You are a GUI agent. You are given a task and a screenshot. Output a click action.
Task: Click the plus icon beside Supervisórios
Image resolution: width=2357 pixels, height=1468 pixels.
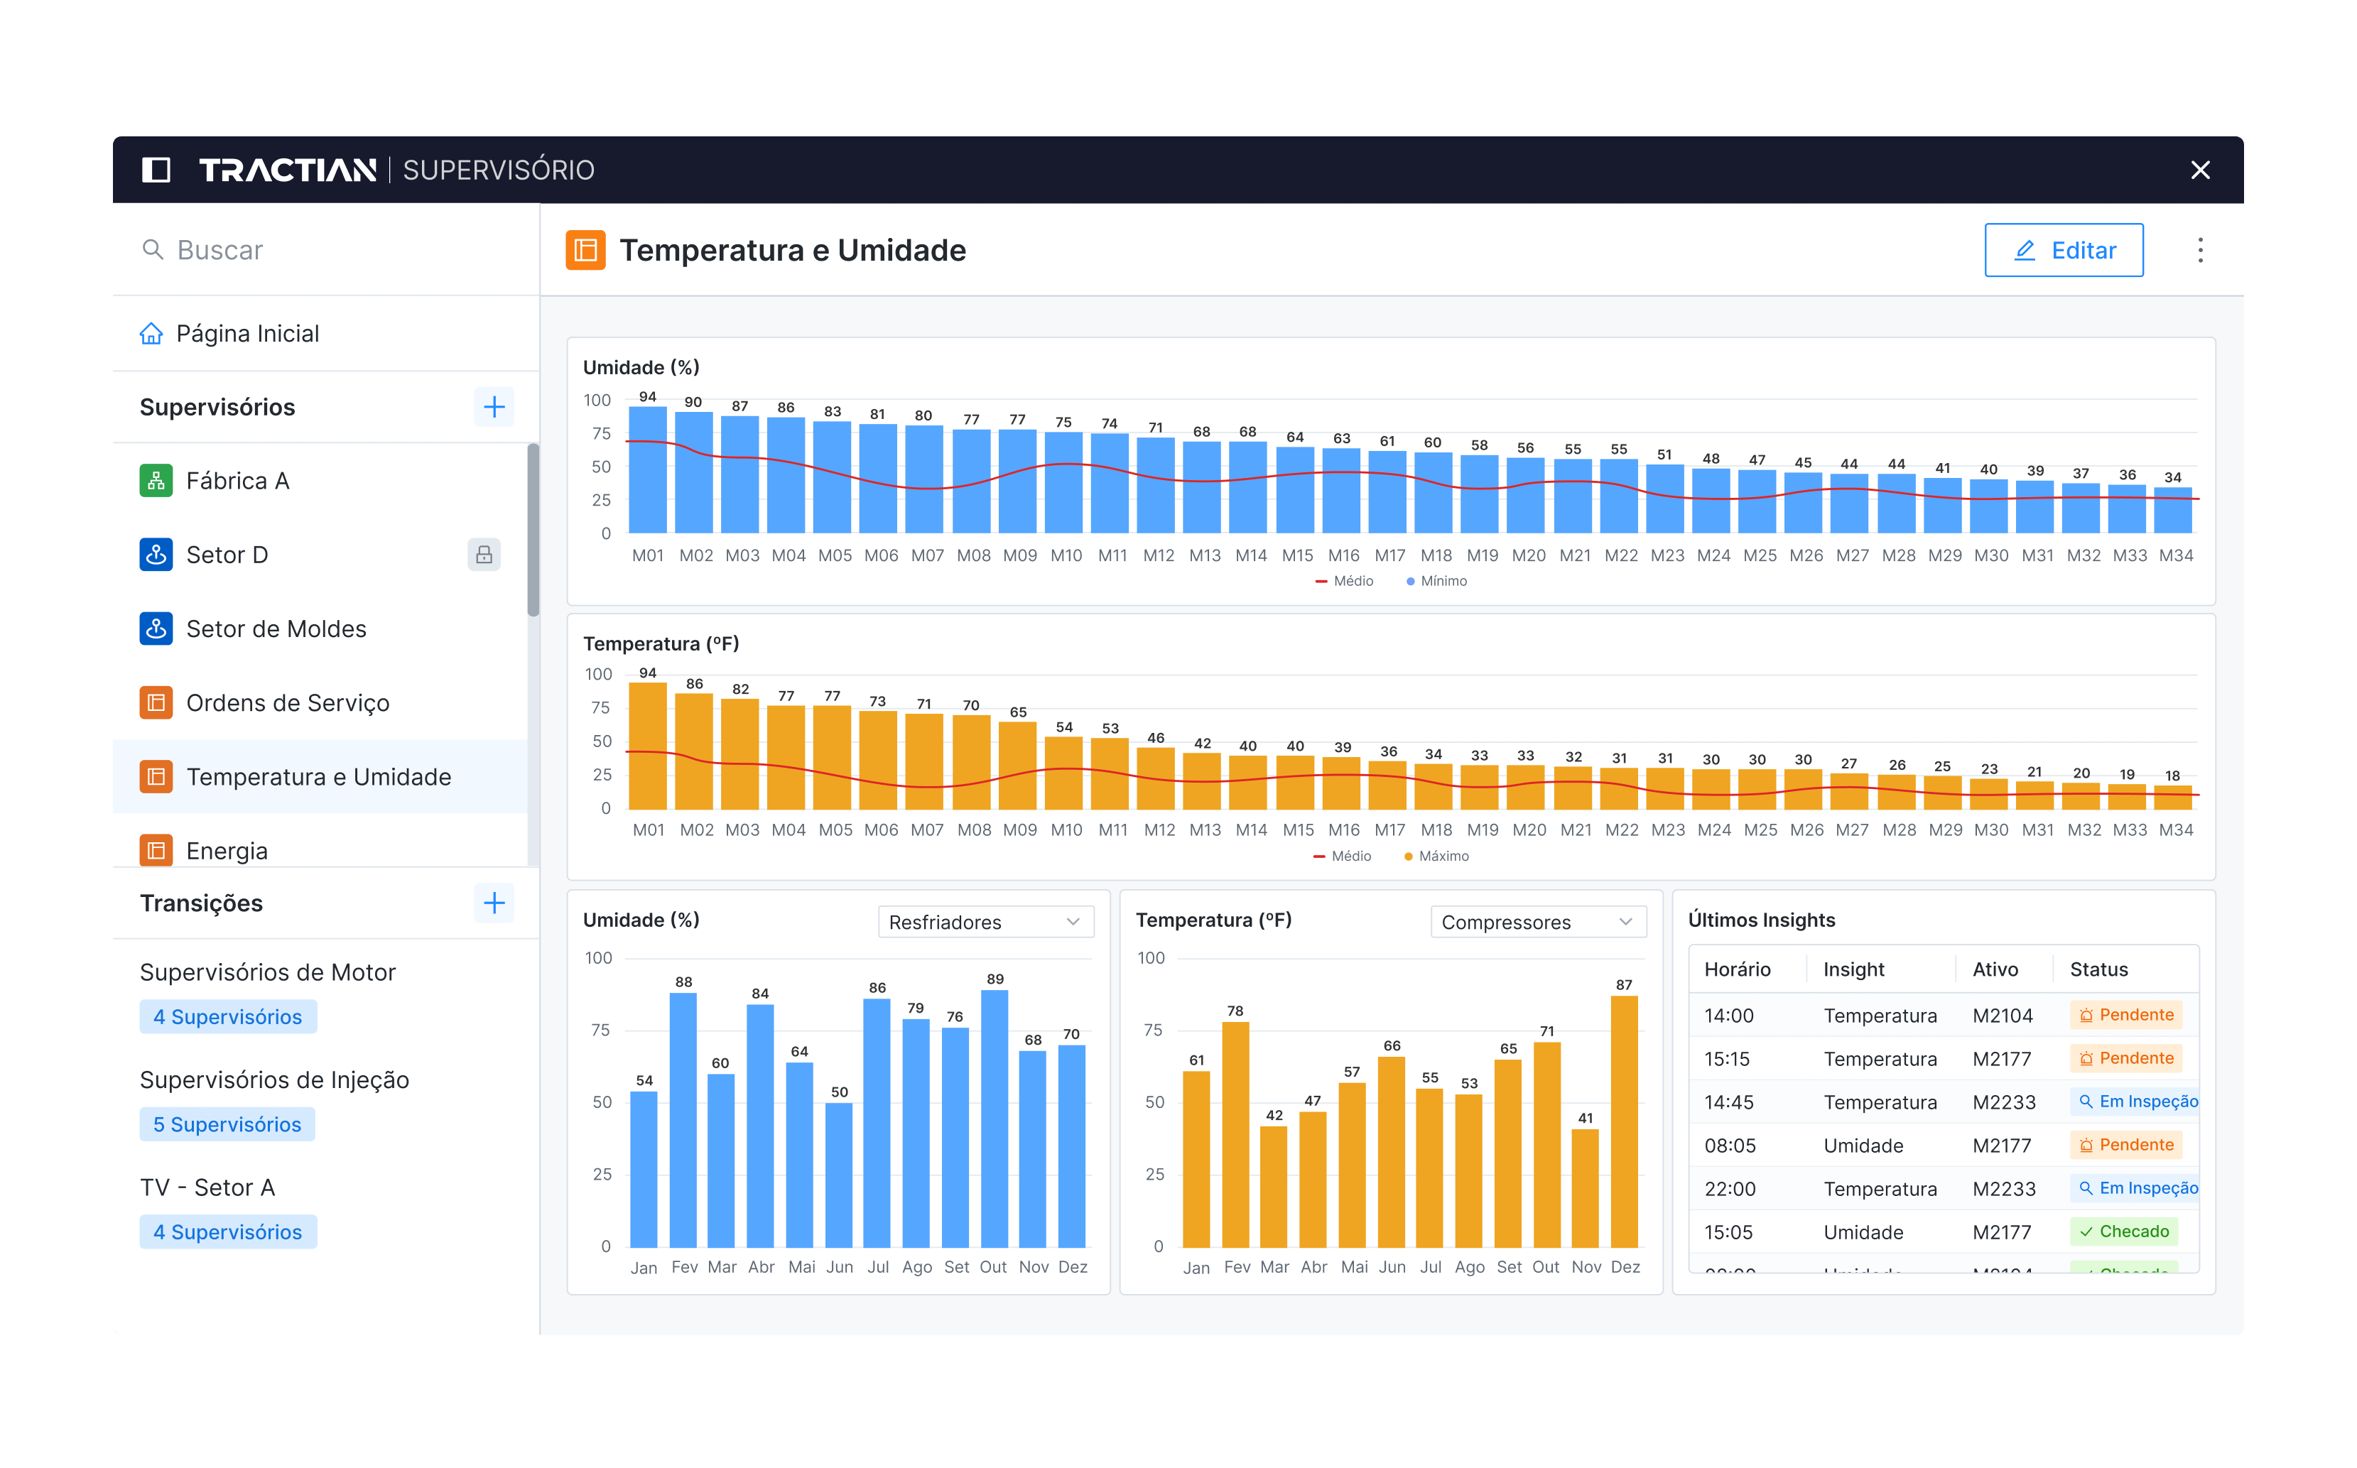494,407
